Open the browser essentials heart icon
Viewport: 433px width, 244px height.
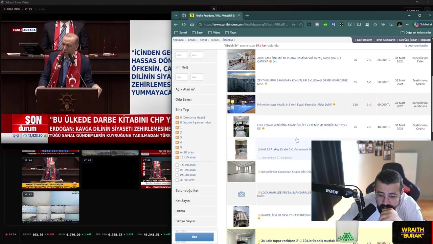383,24
